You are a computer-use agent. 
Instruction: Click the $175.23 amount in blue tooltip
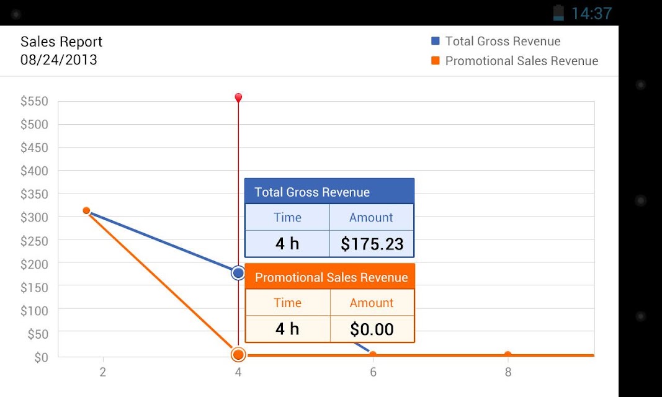pyautogui.click(x=372, y=244)
